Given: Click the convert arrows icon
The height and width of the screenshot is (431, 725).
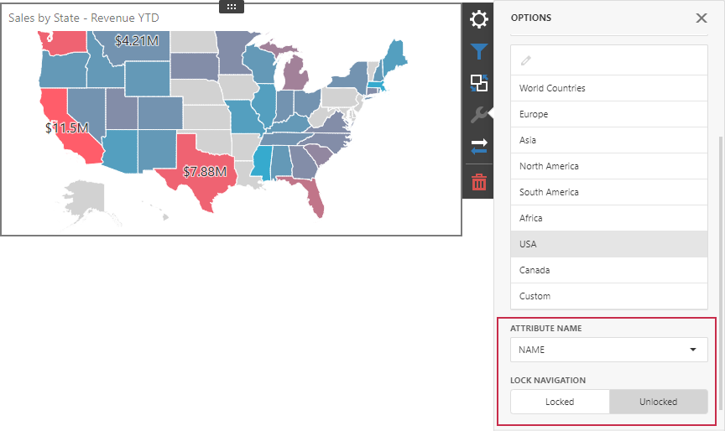Looking at the screenshot, I should [478, 147].
